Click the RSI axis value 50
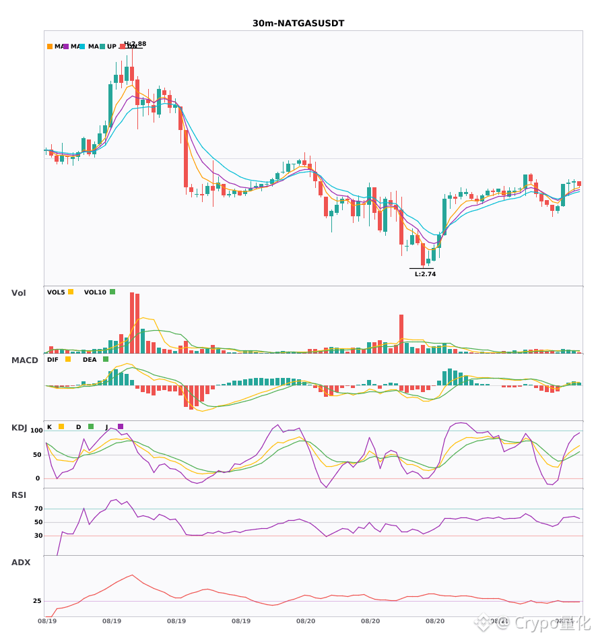This screenshot has width=596, height=640. pyautogui.click(x=38, y=522)
